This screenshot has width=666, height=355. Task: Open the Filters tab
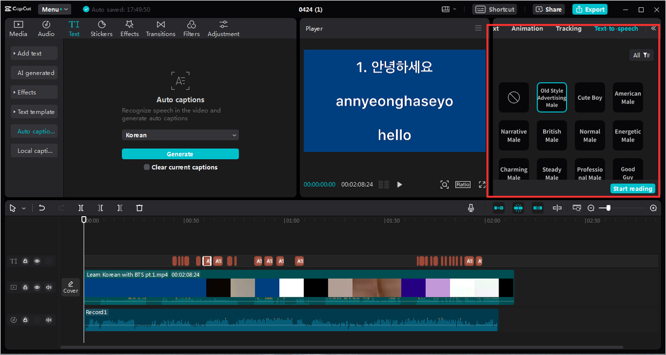point(191,29)
